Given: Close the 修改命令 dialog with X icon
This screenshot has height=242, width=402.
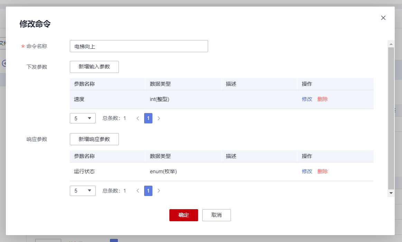Looking at the screenshot, I should pos(383,18).
